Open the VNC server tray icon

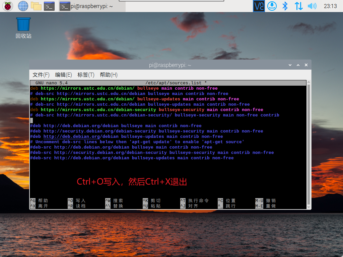pyautogui.click(x=259, y=6)
